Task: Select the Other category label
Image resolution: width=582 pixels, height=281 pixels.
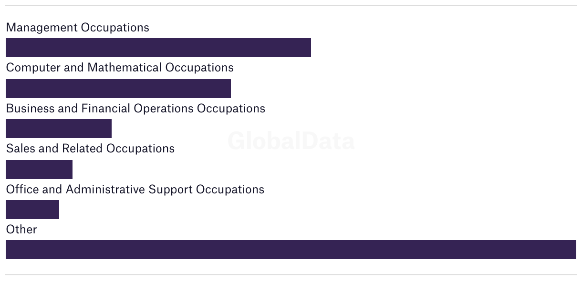Action: [x=21, y=230]
